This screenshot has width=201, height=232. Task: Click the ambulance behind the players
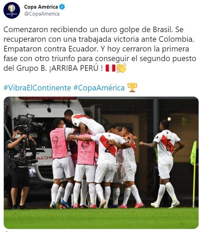(x=43, y=142)
